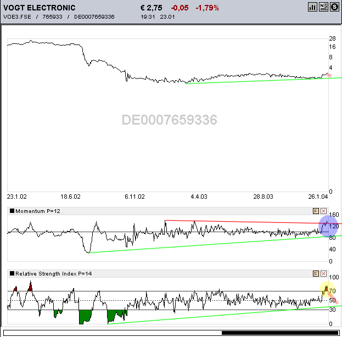Click the 26.1.04 date axis label
342x337 pixels.
(318, 196)
